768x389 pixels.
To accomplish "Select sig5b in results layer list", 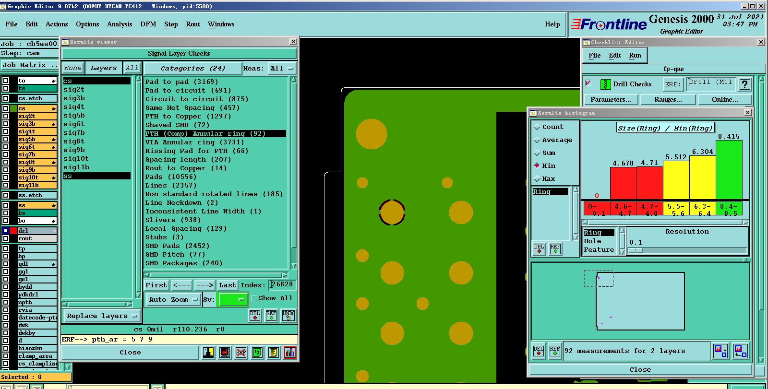I will (x=74, y=115).
